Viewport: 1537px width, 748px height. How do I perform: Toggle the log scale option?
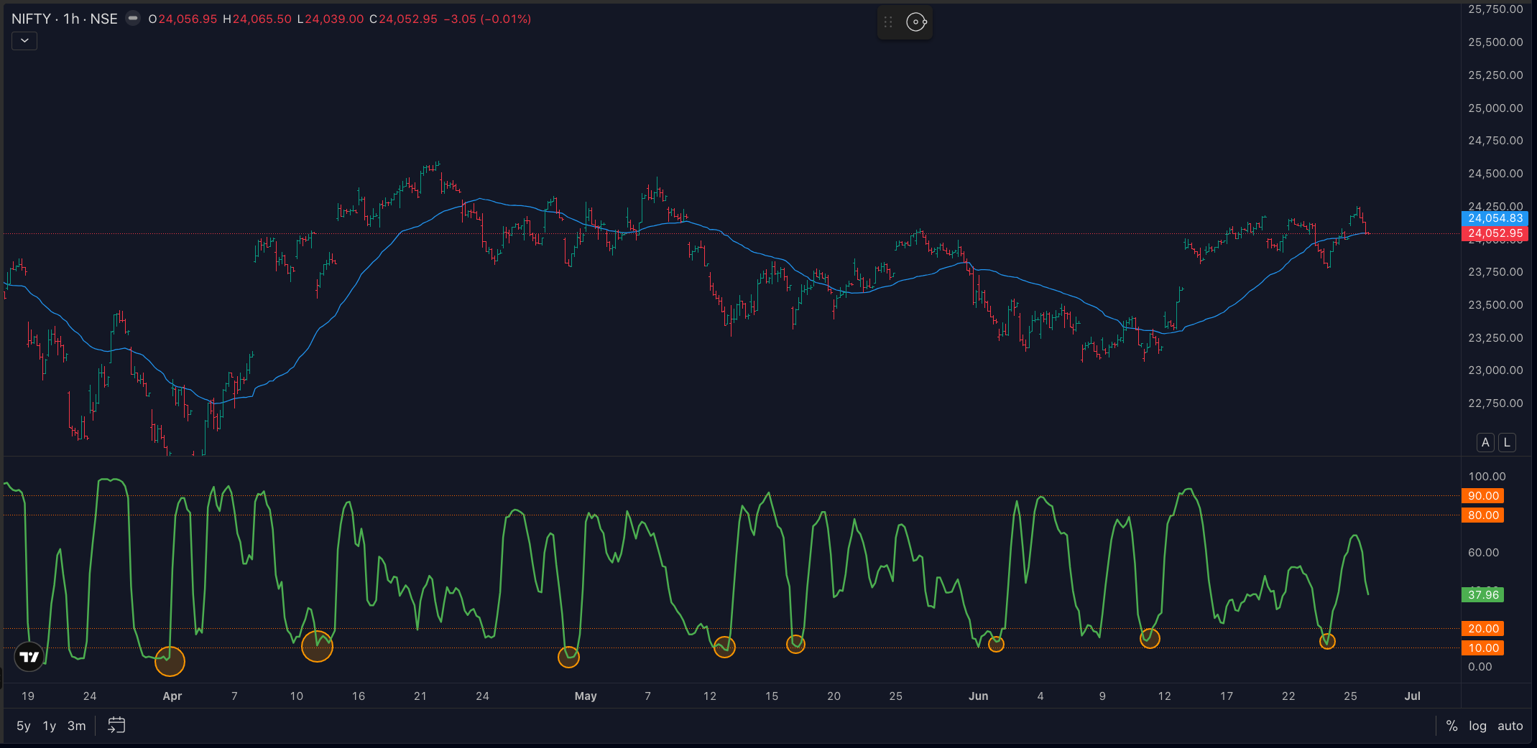[1477, 726]
